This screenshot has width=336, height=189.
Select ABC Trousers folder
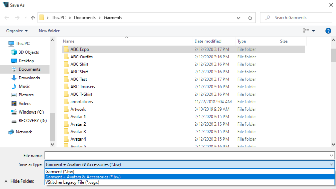point(83,87)
